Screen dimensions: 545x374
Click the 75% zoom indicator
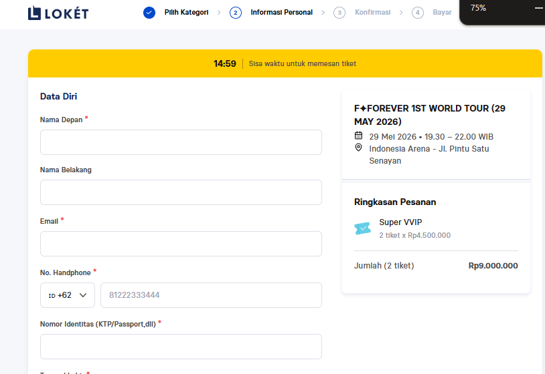(x=478, y=8)
